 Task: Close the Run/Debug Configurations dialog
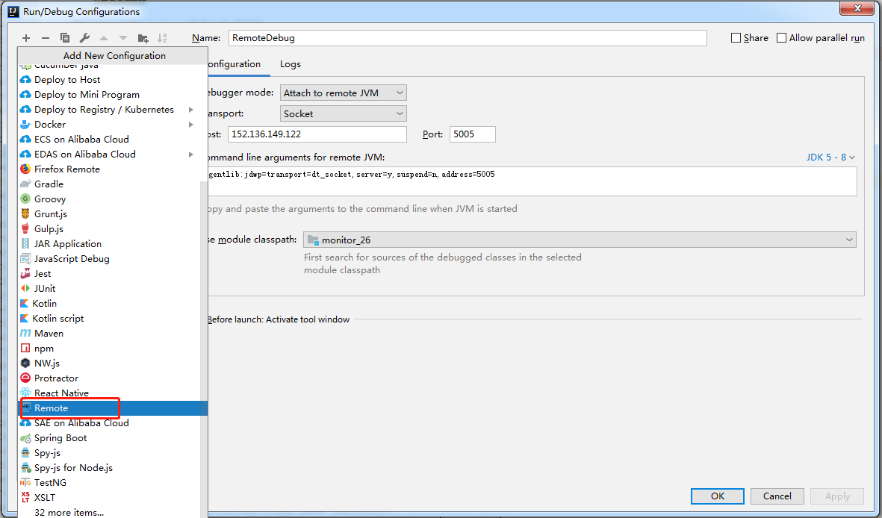(x=858, y=8)
